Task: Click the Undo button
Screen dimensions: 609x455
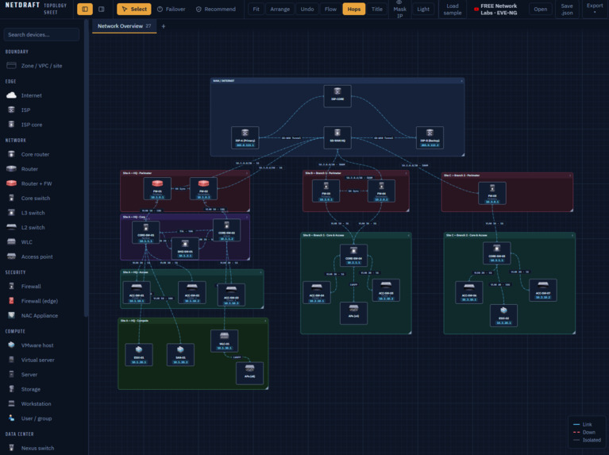Action: 307,9
